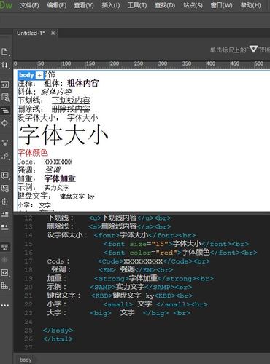The width and height of the screenshot is (270, 364).
Task: Click the triangle media query marker icon
Action: (x=253, y=50)
